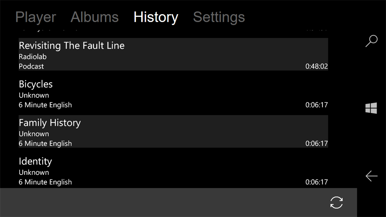
Task: Click 6 Minute English under Identity
Action: [x=45, y=182]
